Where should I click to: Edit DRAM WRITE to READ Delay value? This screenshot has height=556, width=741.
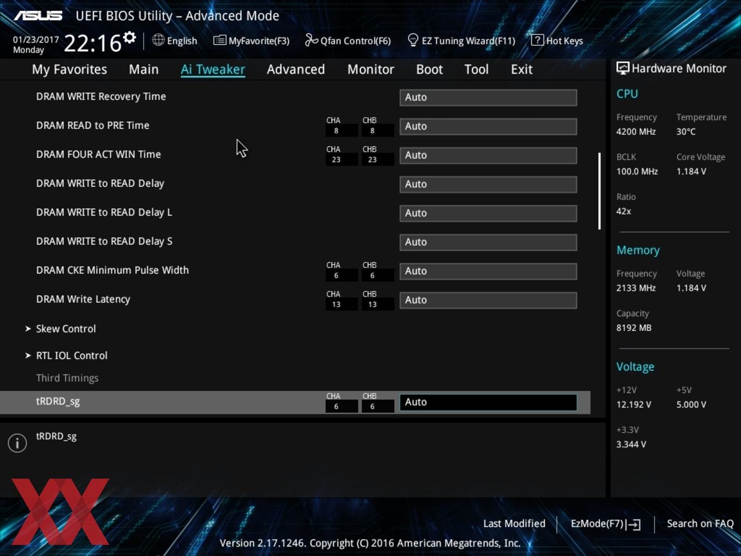(x=488, y=184)
